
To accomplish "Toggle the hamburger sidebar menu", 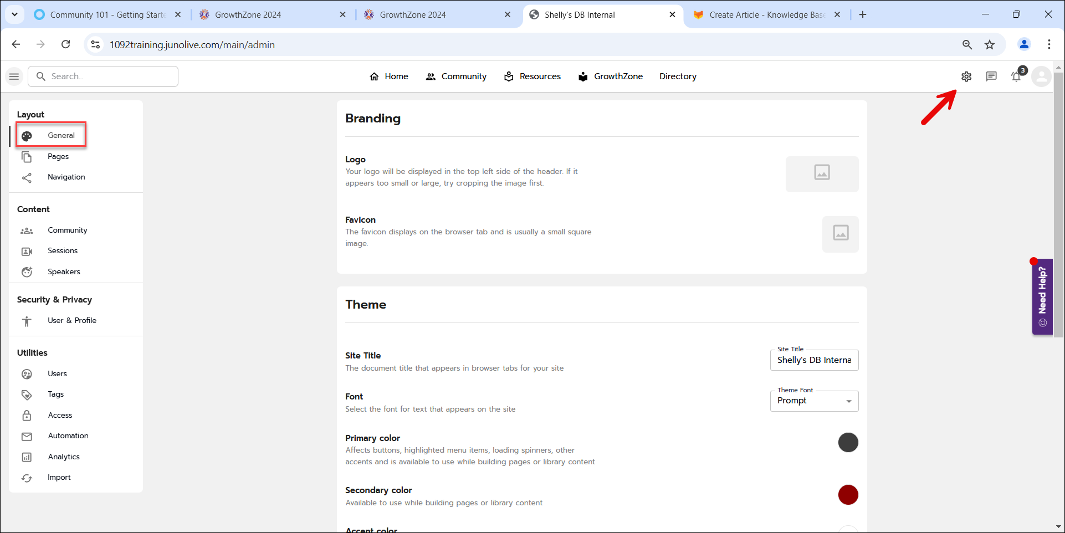I will 14,76.
